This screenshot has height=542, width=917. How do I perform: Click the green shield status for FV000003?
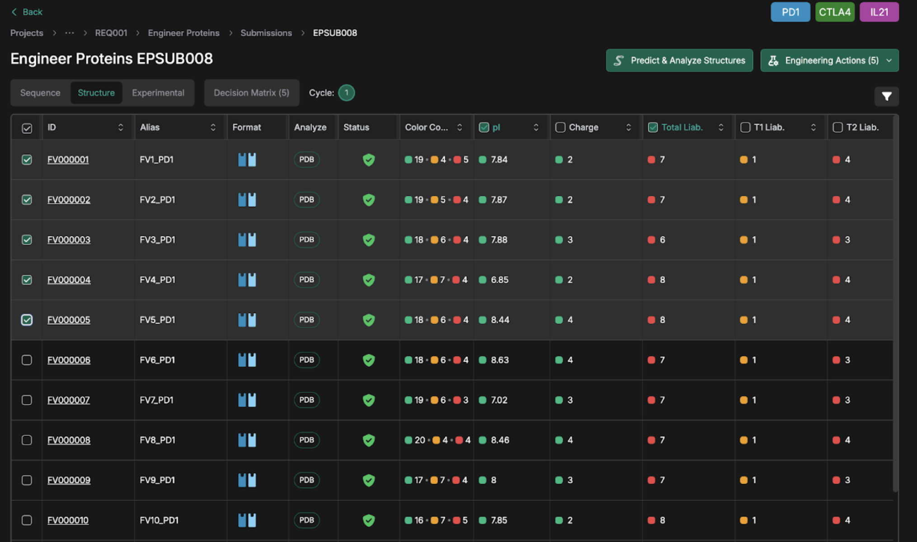(369, 240)
